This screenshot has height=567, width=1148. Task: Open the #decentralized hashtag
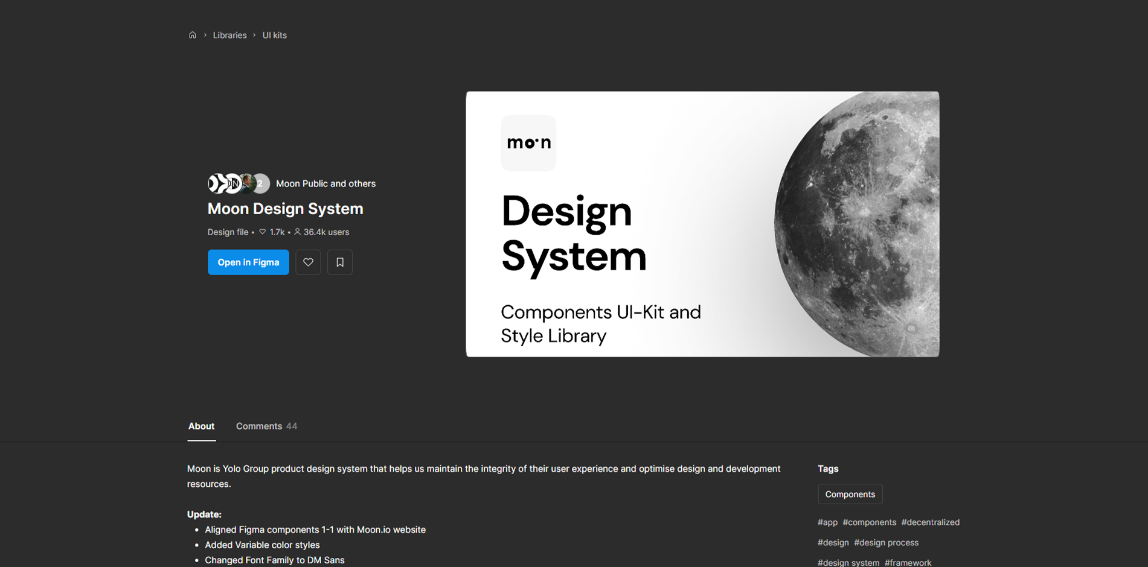[x=930, y=522]
